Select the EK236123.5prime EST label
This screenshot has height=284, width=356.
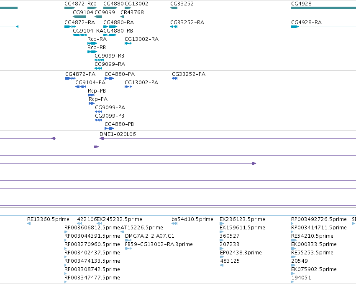[242, 219]
